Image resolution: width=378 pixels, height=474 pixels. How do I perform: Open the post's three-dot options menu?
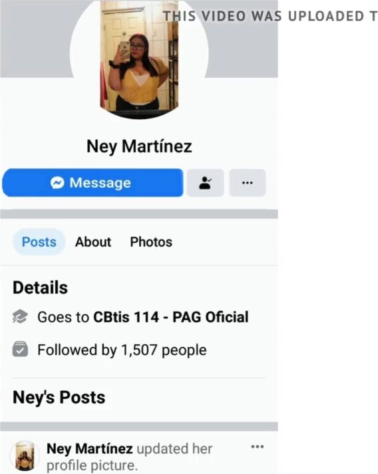(x=258, y=447)
